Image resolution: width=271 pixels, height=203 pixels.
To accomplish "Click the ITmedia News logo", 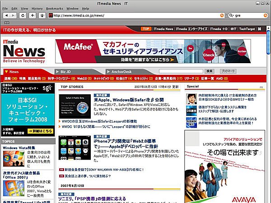I will pyautogui.click(x=24, y=51).
